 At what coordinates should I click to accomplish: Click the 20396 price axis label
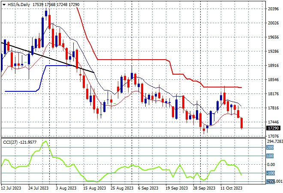tap(273, 9)
